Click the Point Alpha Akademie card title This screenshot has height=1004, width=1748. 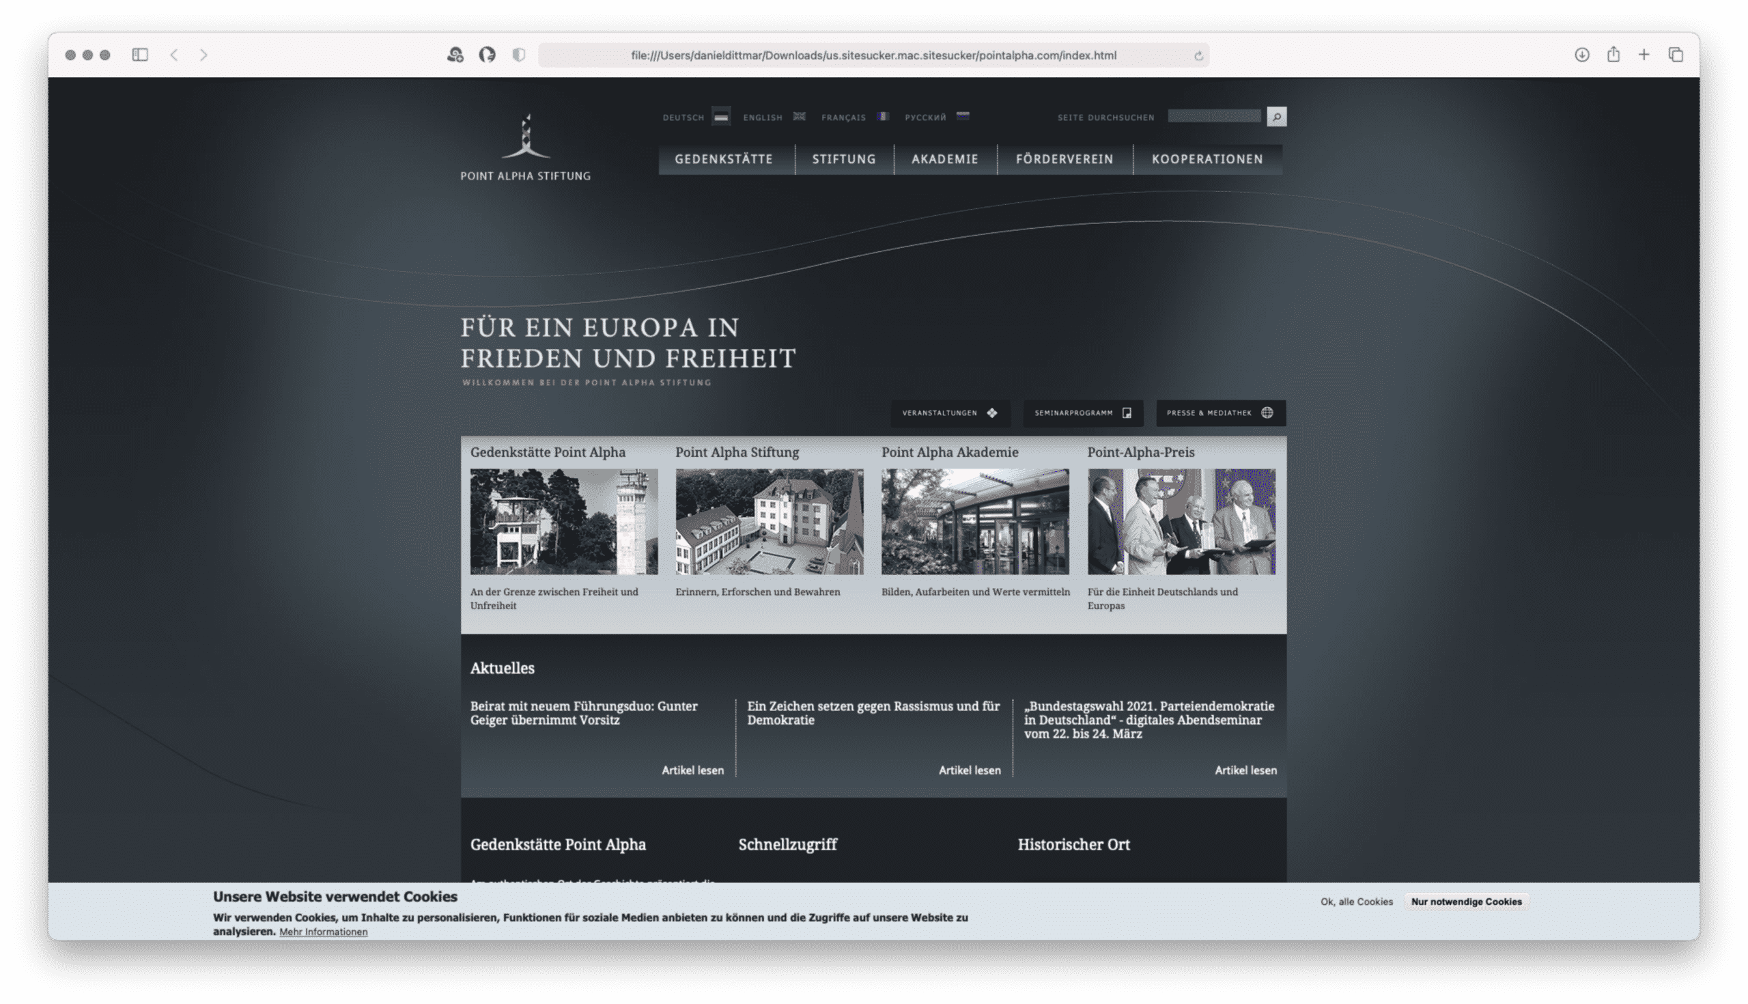(950, 452)
